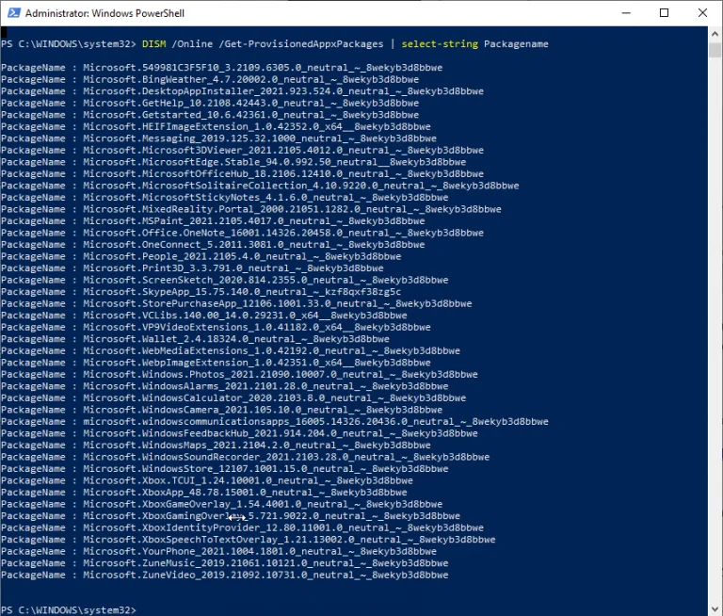Click the Microsoft.WindowsSoundRecorder package line

coord(246,457)
